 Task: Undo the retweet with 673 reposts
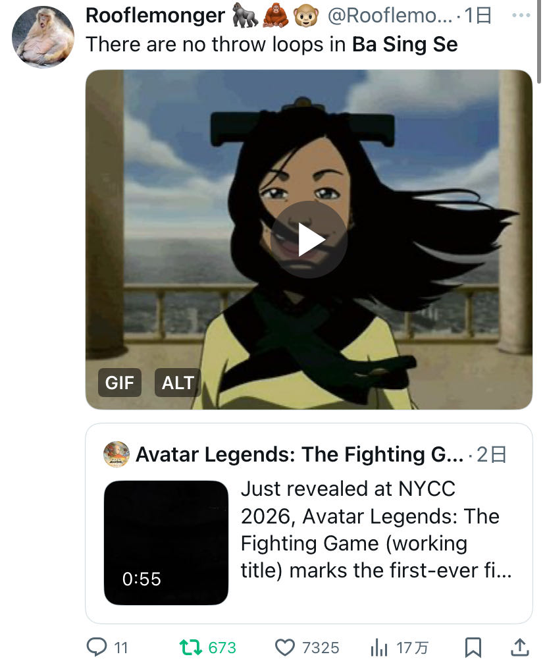click(190, 647)
